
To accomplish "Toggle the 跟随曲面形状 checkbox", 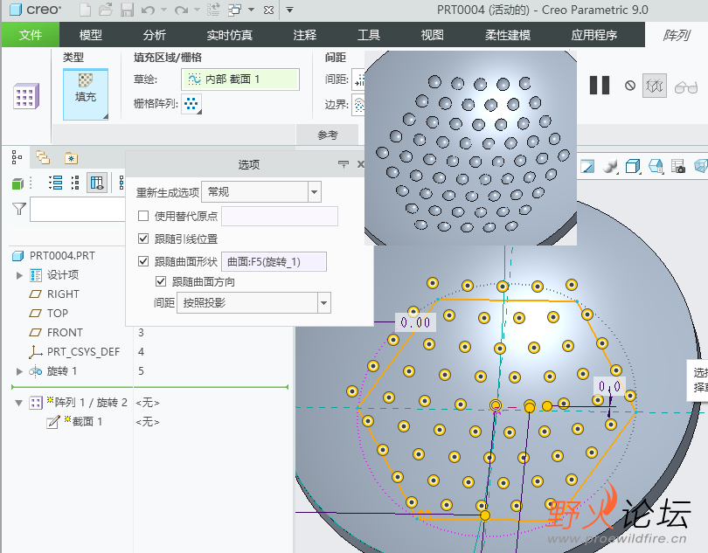I will tap(143, 261).
